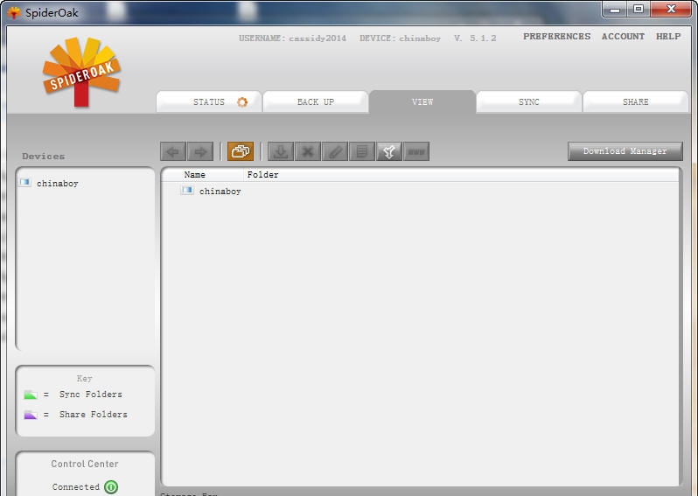Click the USERNAME text in the header
This screenshot has width=698, height=496.
coord(292,38)
